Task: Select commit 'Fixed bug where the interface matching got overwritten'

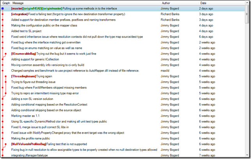Action: (46, 42)
